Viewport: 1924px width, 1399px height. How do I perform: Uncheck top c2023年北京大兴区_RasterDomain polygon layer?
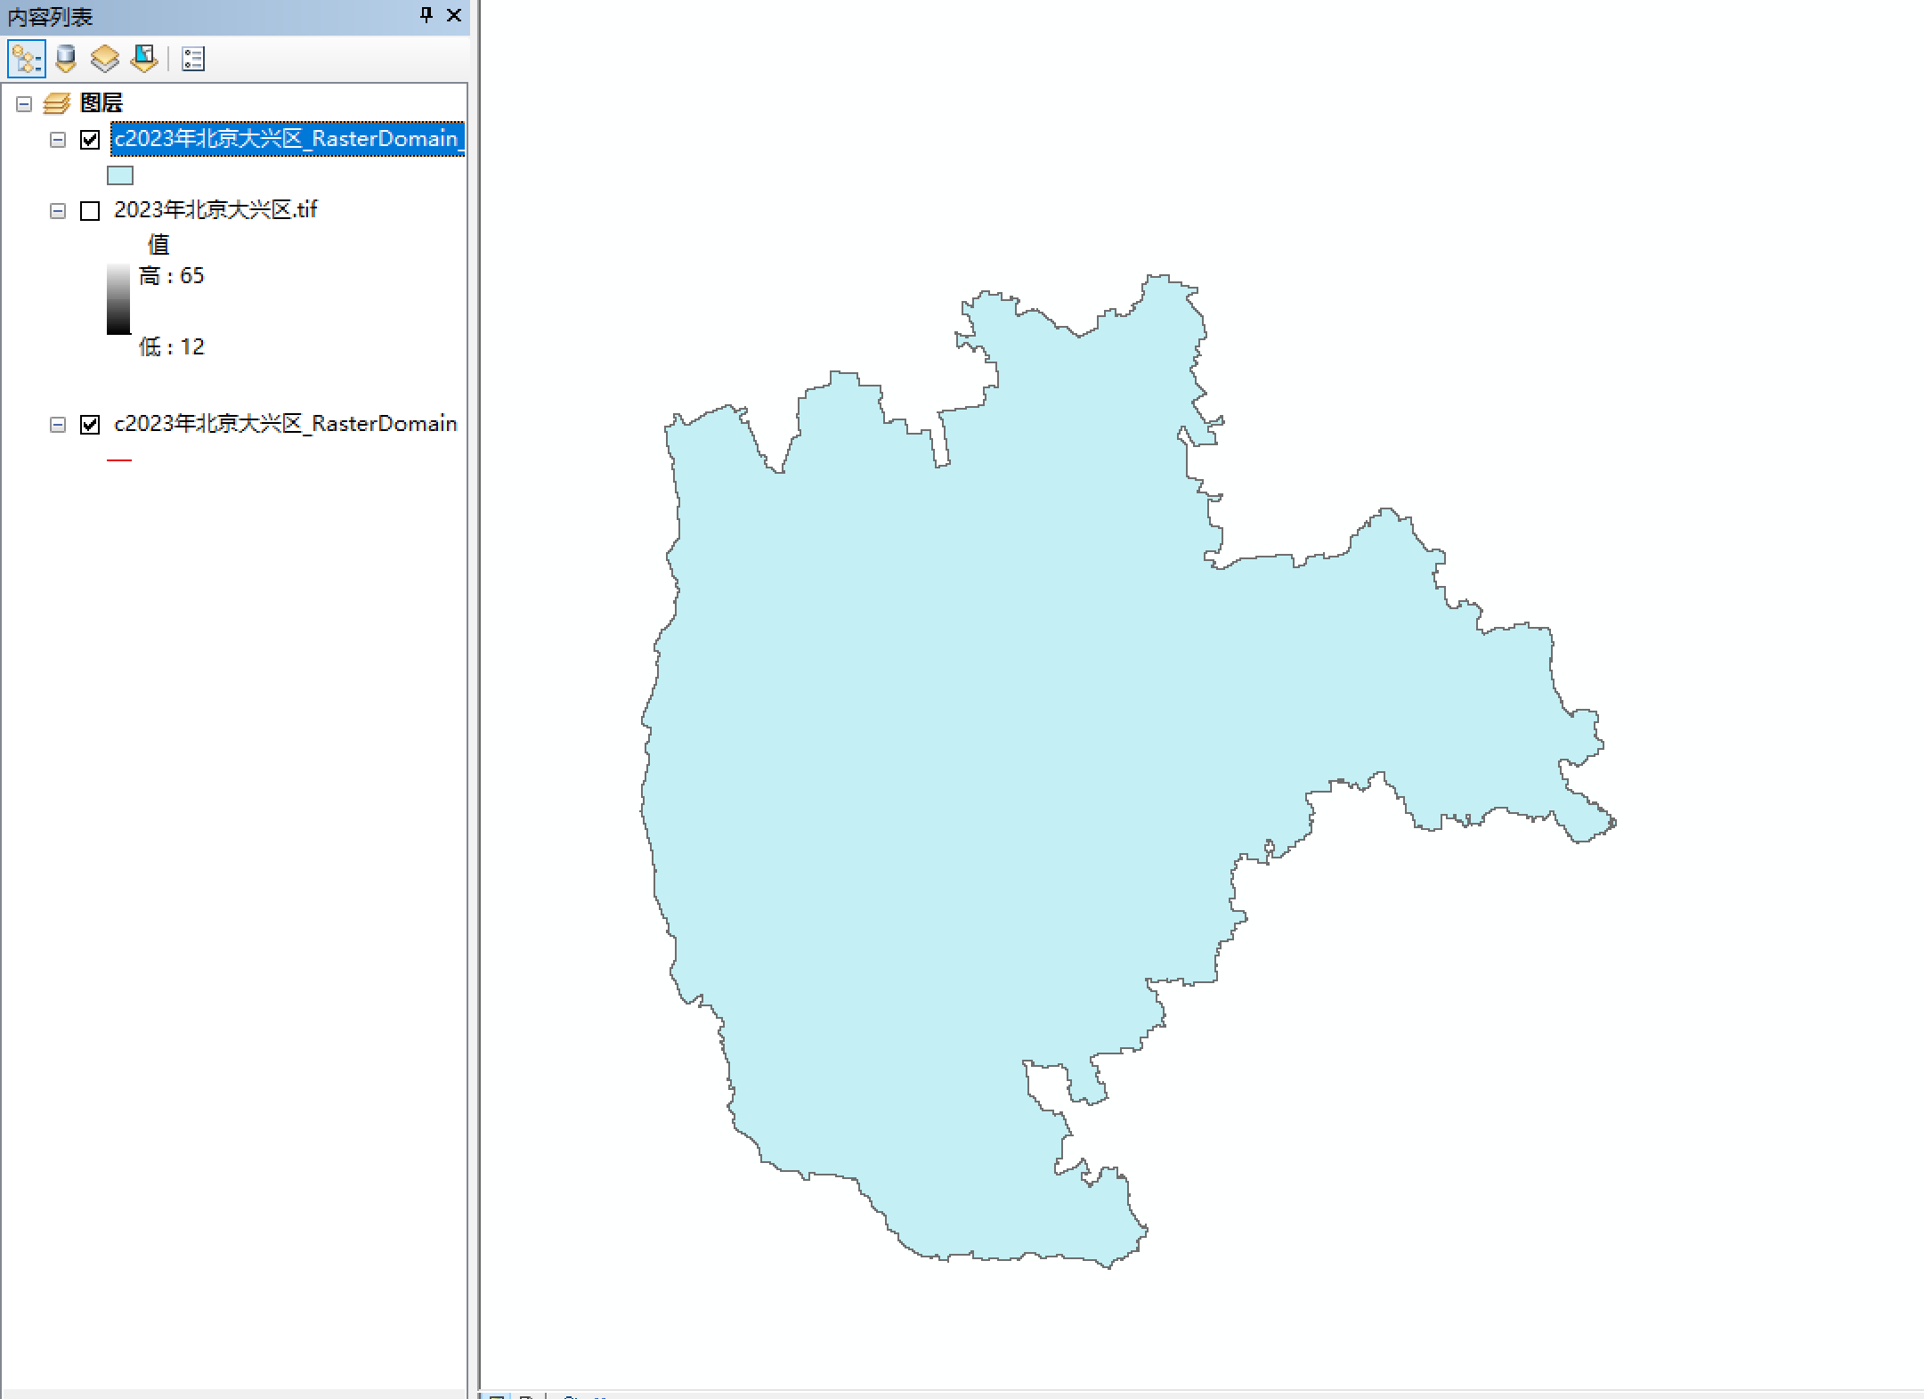click(x=90, y=139)
